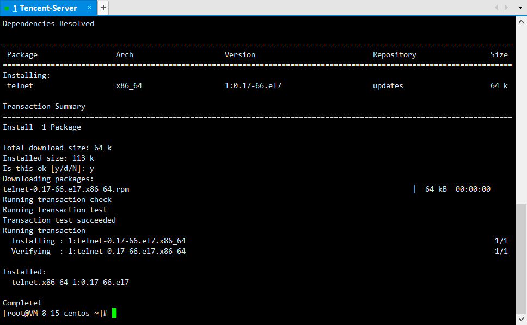527x325 pixels.
Task: Click the scrollbar up arrow
Action: pyautogui.click(x=521, y=21)
